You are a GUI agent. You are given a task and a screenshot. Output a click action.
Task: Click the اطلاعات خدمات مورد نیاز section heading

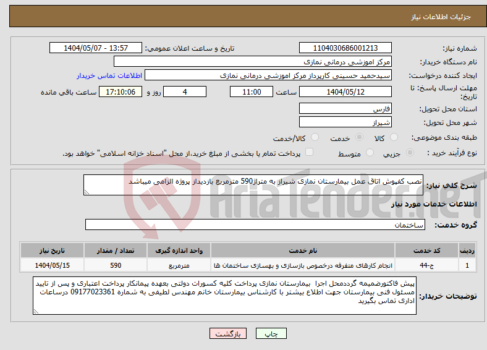(434, 204)
